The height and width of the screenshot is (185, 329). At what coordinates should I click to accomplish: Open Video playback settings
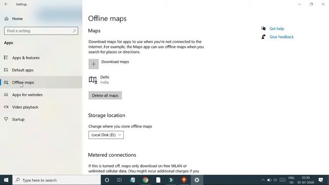(41, 107)
